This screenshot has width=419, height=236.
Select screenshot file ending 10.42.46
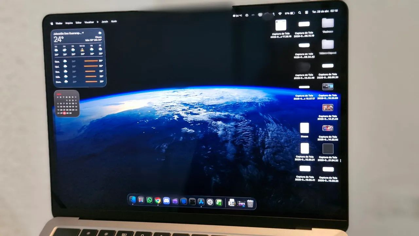click(304, 71)
